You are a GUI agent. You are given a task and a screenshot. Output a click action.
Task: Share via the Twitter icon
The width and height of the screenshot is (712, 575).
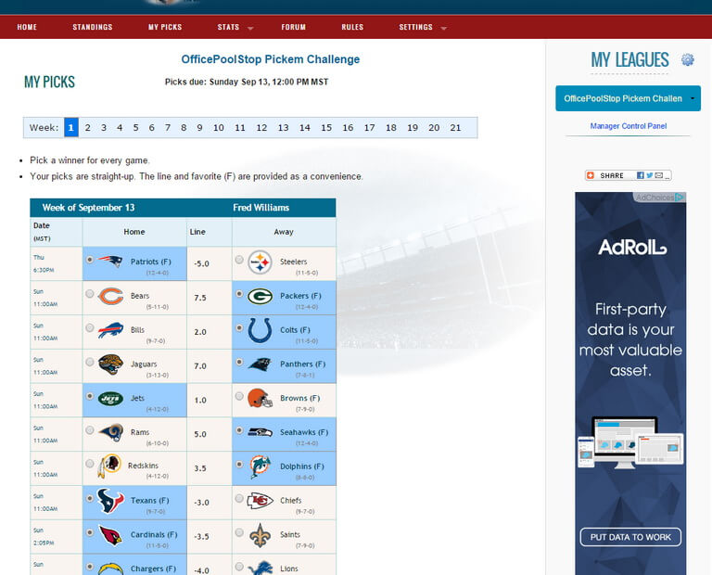pyautogui.click(x=649, y=175)
